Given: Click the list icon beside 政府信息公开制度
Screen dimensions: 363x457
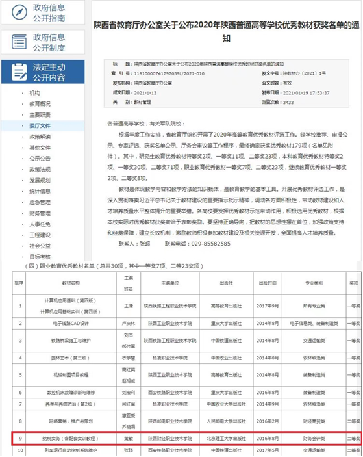Looking at the screenshot, I should (x=19, y=42).
